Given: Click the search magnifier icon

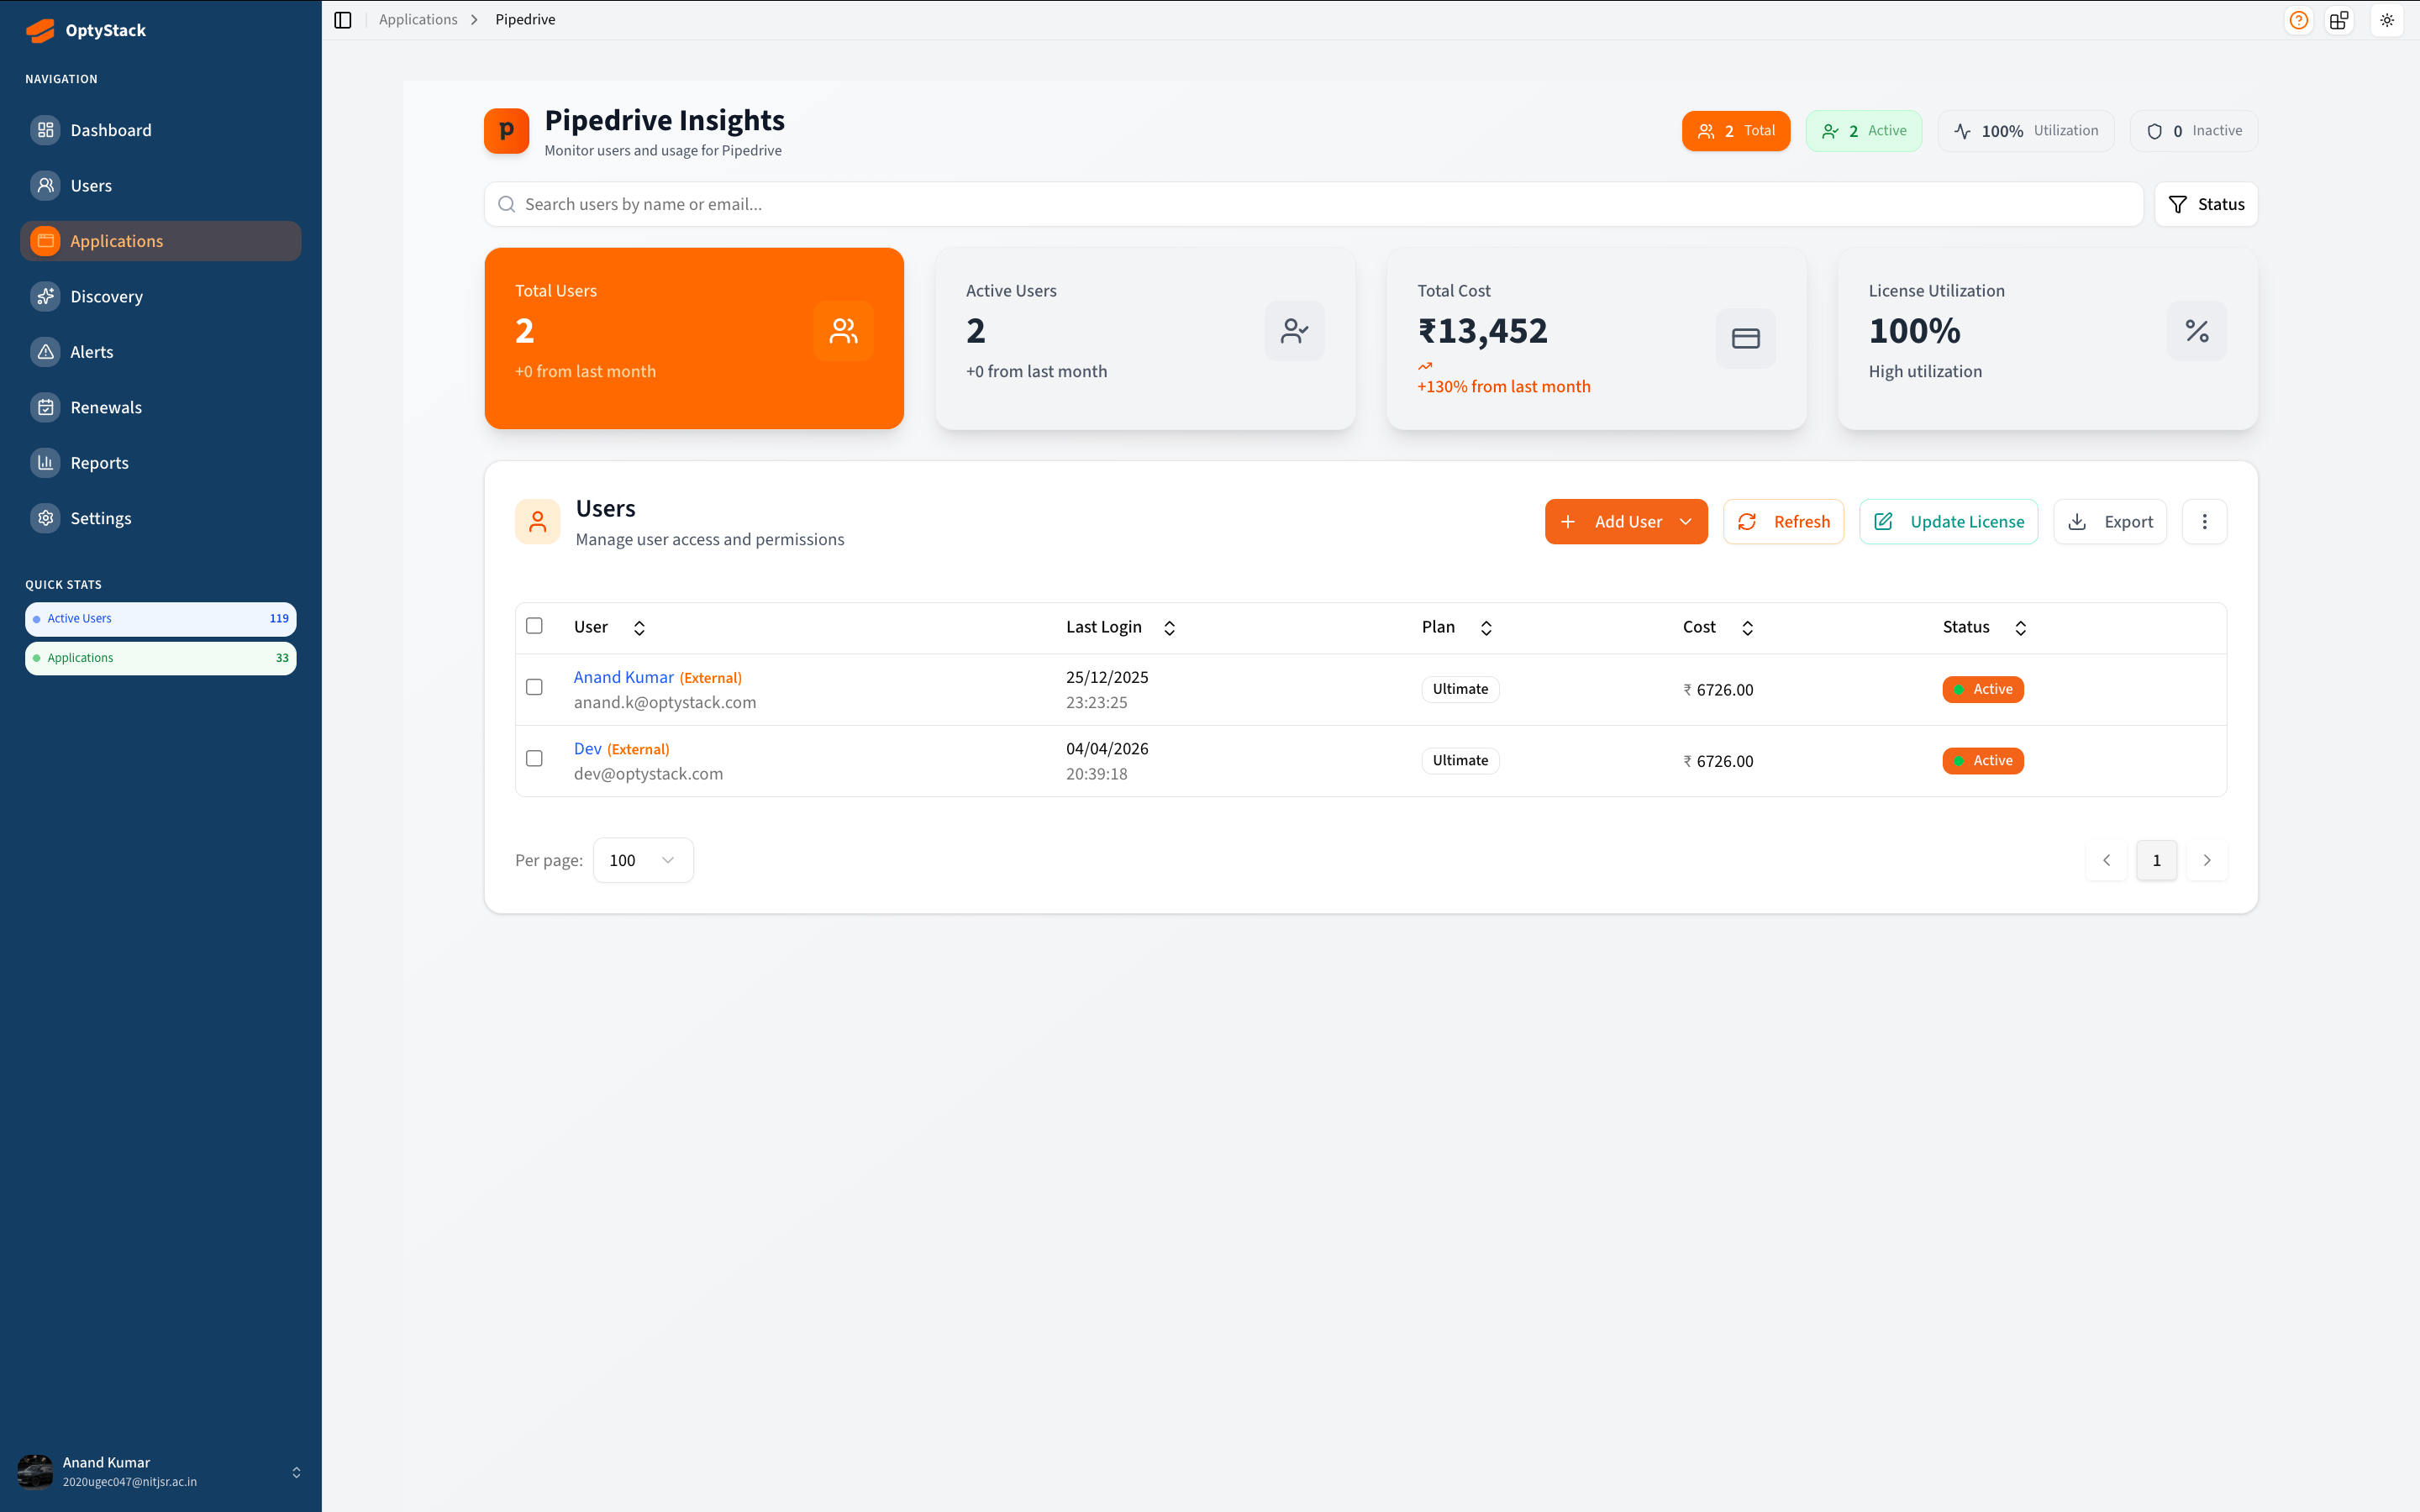Looking at the screenshot, I should 507,204.
